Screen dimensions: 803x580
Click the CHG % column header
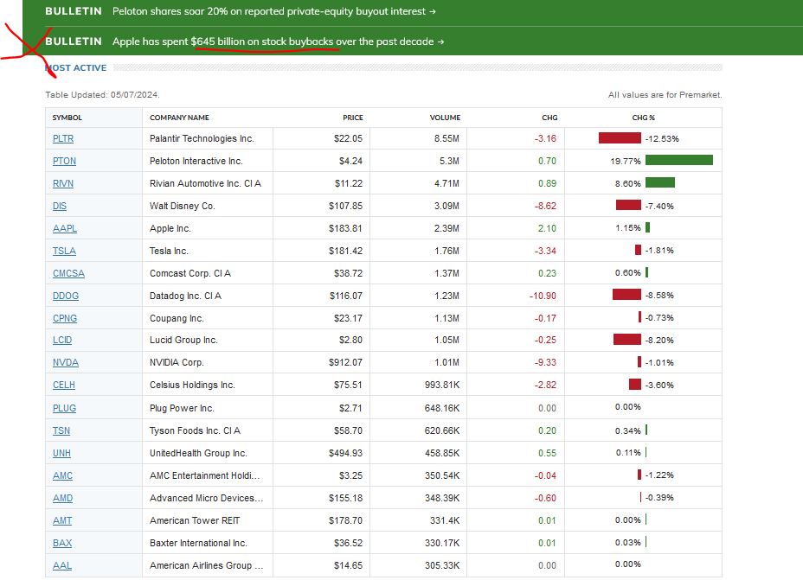click(643, 118)
